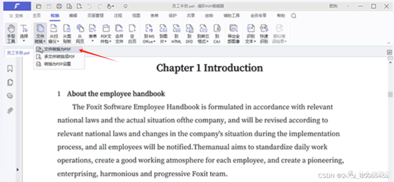Switch to the 共享 share tab
394x182 pixels.
click(191, 16)
